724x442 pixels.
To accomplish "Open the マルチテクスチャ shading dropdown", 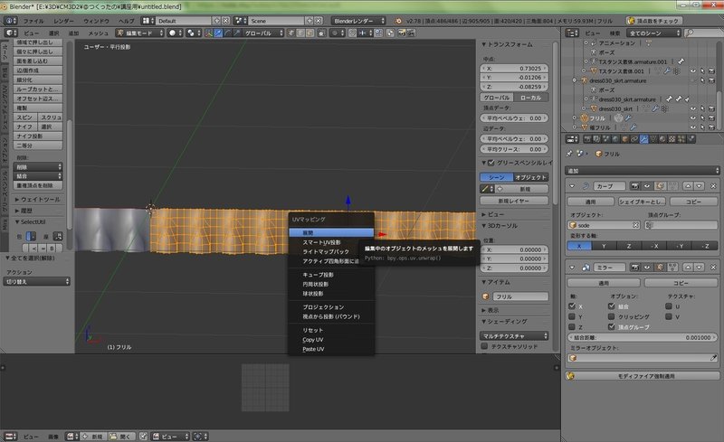I will click(x=514, y=335).
